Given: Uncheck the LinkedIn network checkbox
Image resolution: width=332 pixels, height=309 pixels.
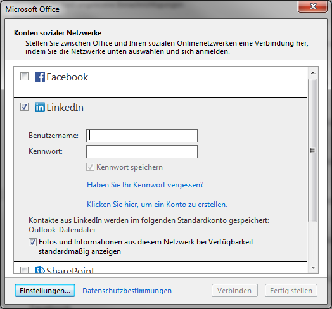Looking at the screenshot, I should click(24, 107).
